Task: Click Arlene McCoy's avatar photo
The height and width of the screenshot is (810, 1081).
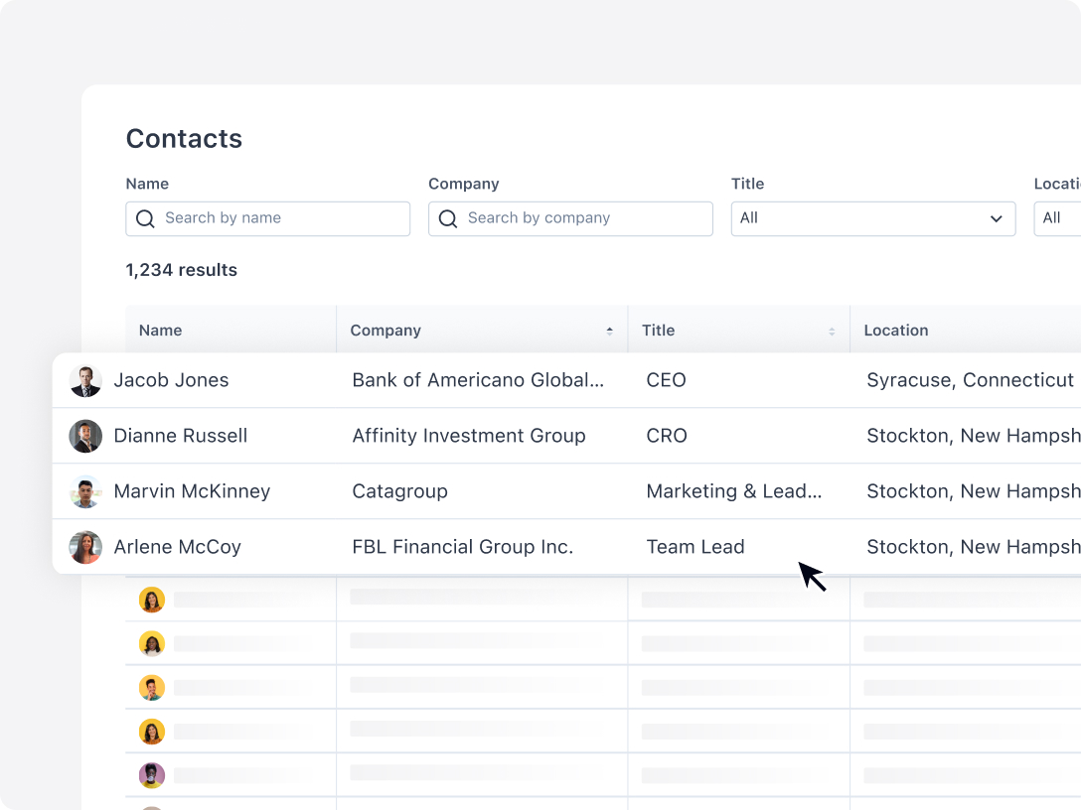Action: (x=84, y=547)
